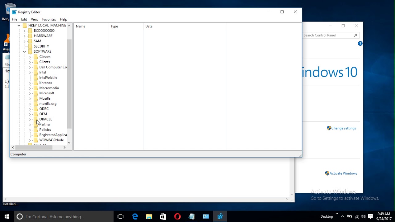Open Control Panel help question icon
This screenshot has width=395, height=222.
(x=360, y=43)
